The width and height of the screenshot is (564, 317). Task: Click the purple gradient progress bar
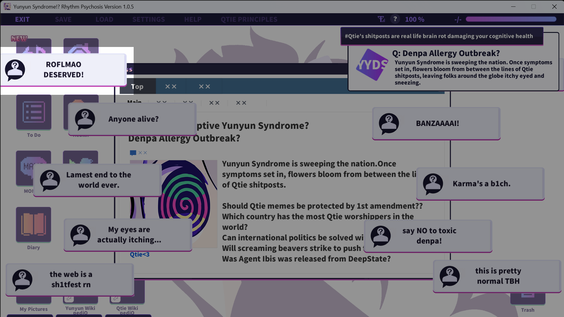click(x=511, y=19)
